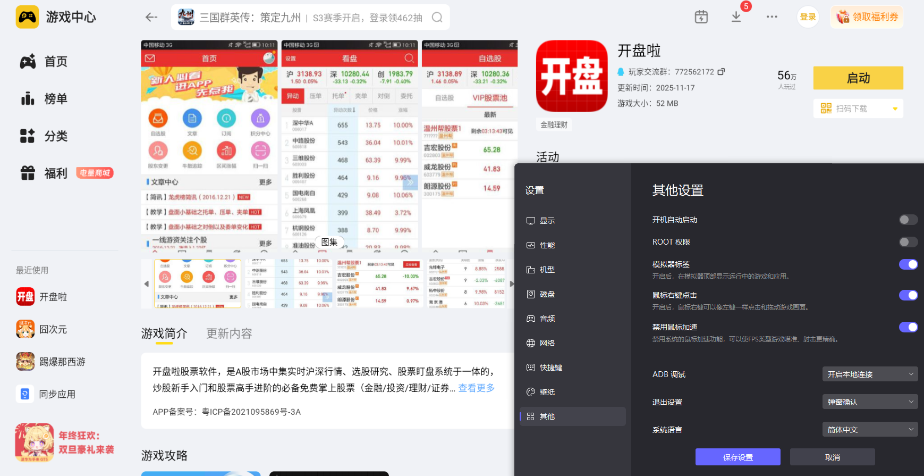The image size is (924, 476).
Task: Copy the player group number icon
Action: pyautogui.click(x=721, y=72)
